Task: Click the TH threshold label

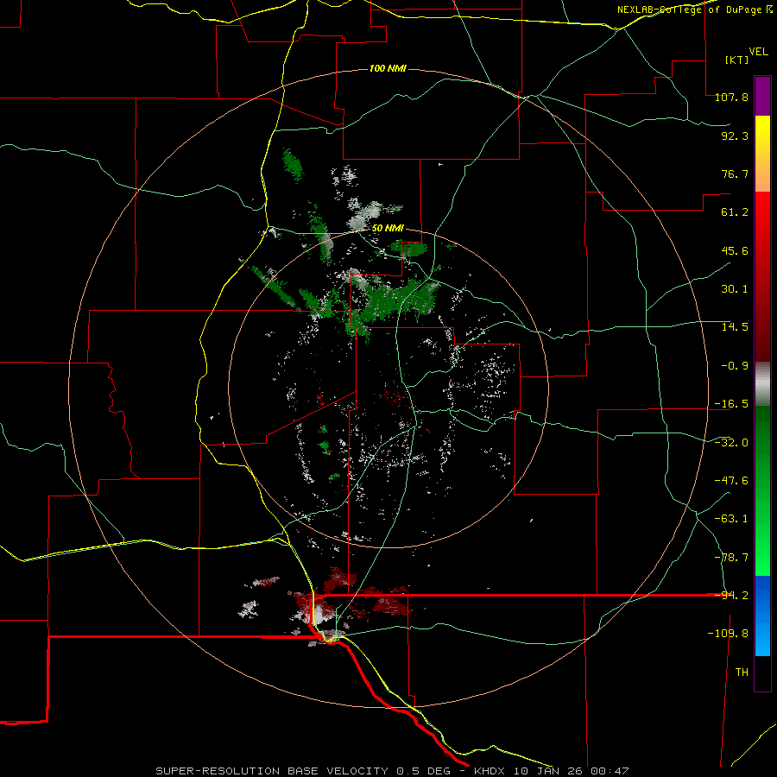Action: click(x=742, y=673)
